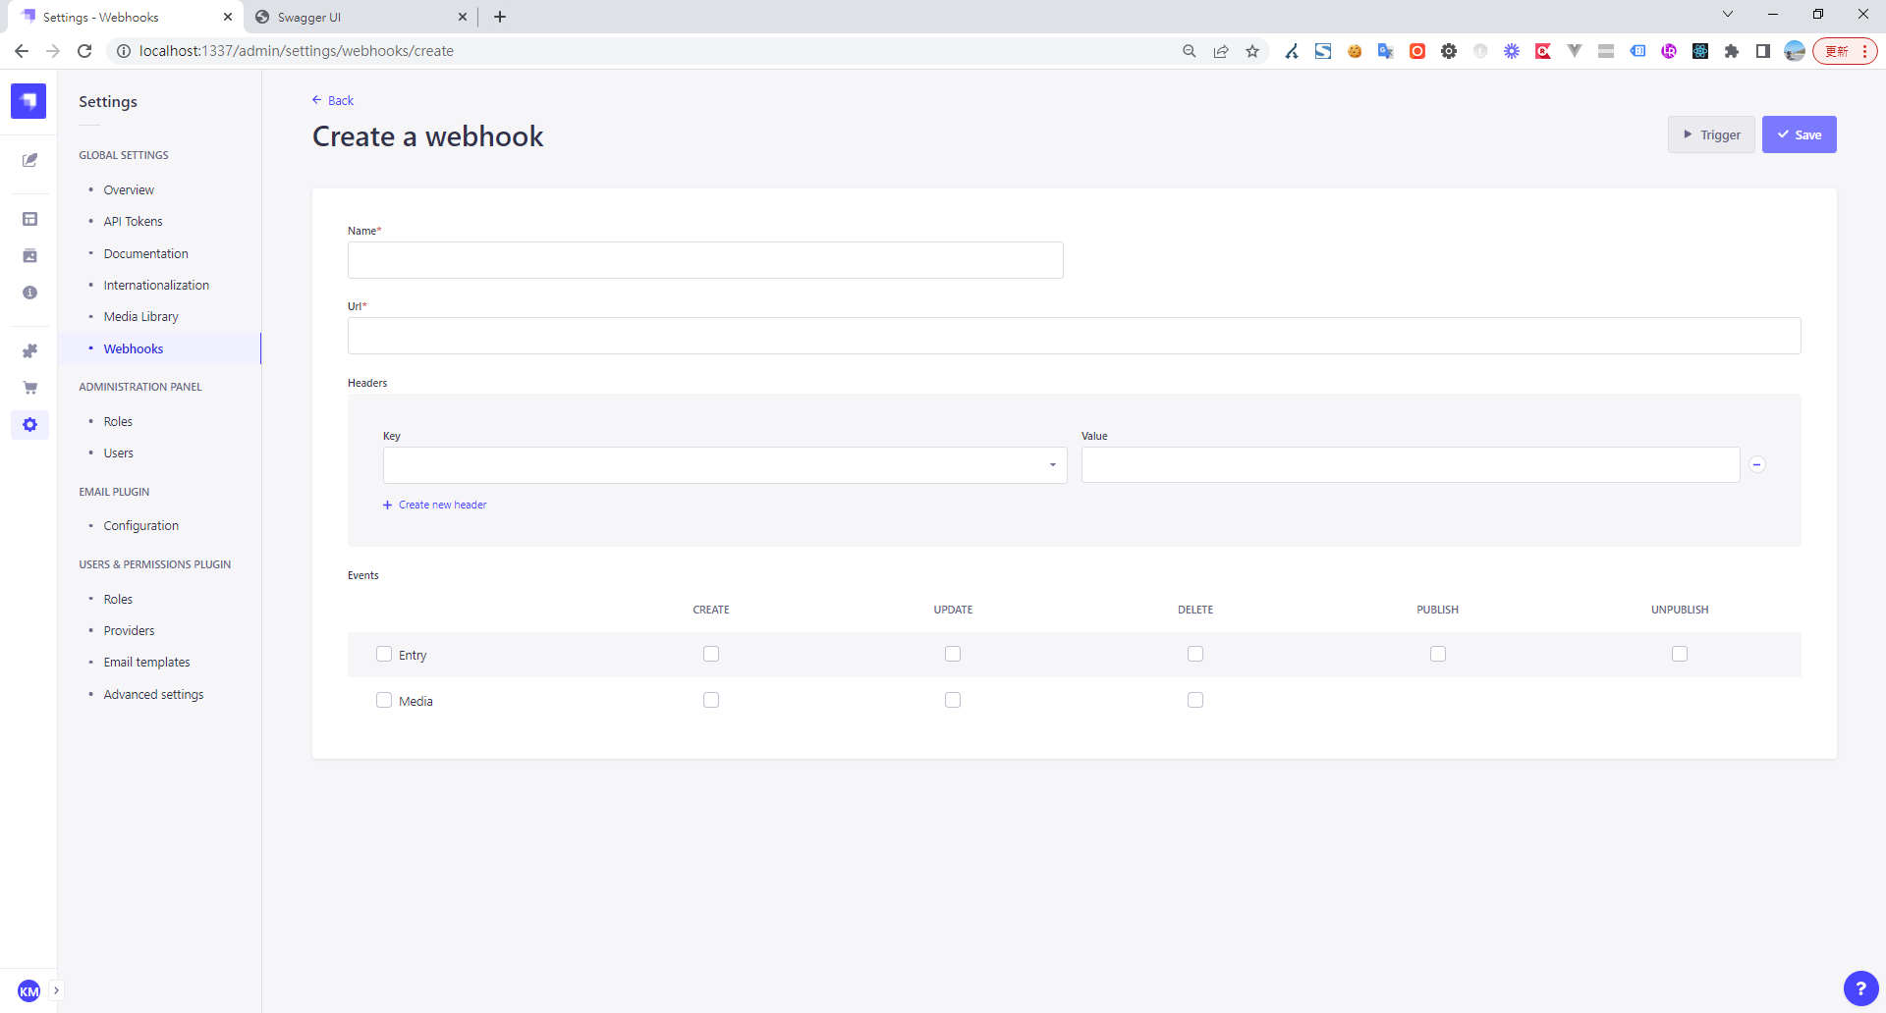Click the puzzle-piece Plugins icon in sidebar
This screenshot has width=1886, height=1013.
(x=29, y=350)
